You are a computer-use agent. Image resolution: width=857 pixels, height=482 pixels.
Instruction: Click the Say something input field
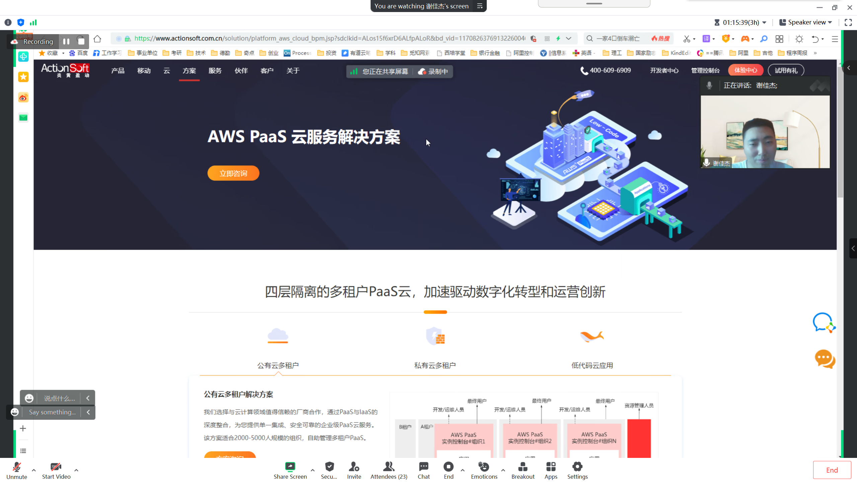tap(52, 412)
